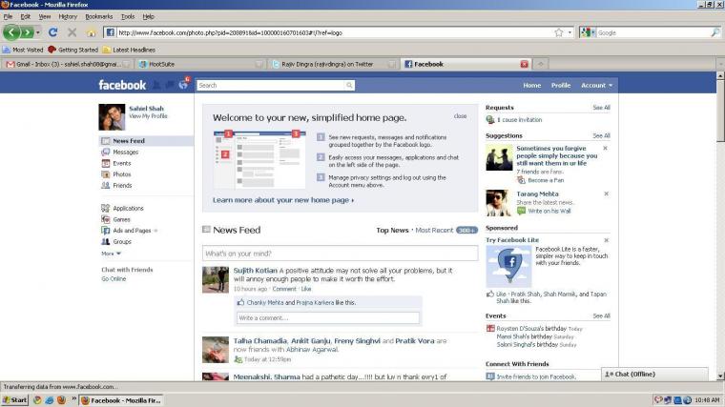Open Applications in left sidebar
725x407 pixels.
point(128,209)
